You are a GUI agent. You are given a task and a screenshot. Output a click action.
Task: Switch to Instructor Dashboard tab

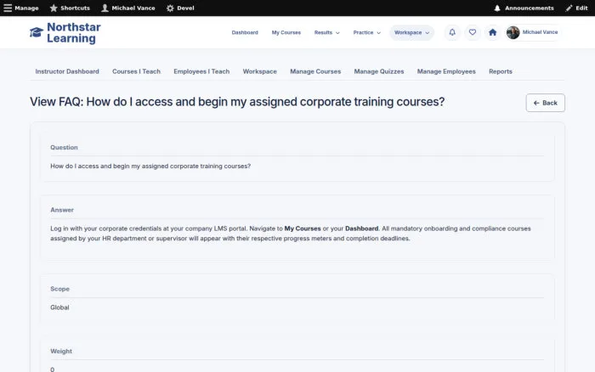(67, 71)
